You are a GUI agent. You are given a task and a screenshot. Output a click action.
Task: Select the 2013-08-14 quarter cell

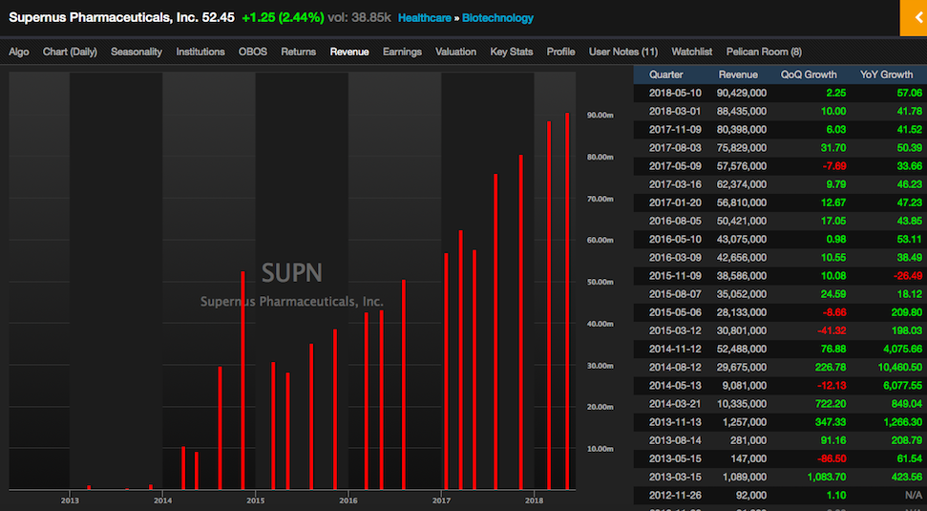click(x=675, y=441)
